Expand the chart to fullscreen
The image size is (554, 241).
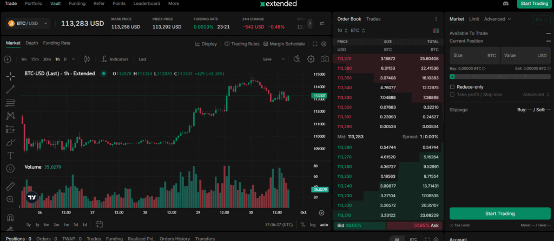[315, 44]
